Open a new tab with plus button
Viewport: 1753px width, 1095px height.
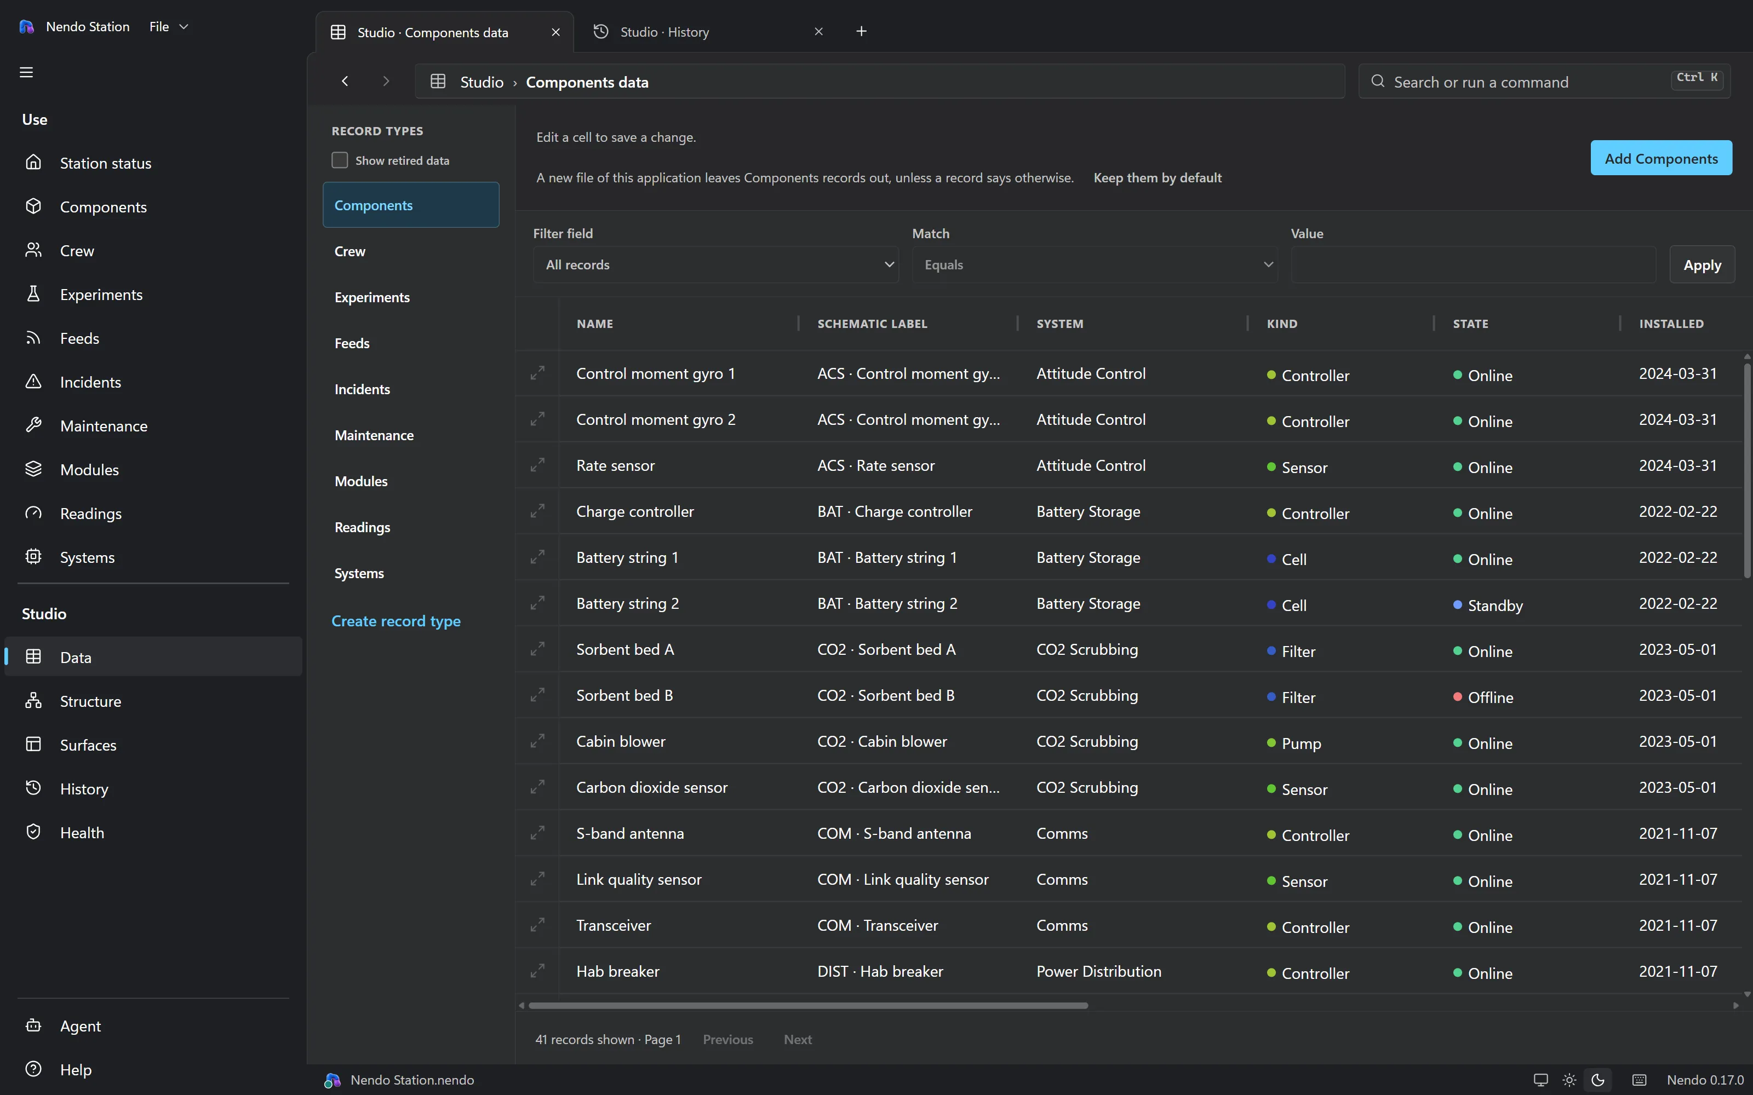861,31
